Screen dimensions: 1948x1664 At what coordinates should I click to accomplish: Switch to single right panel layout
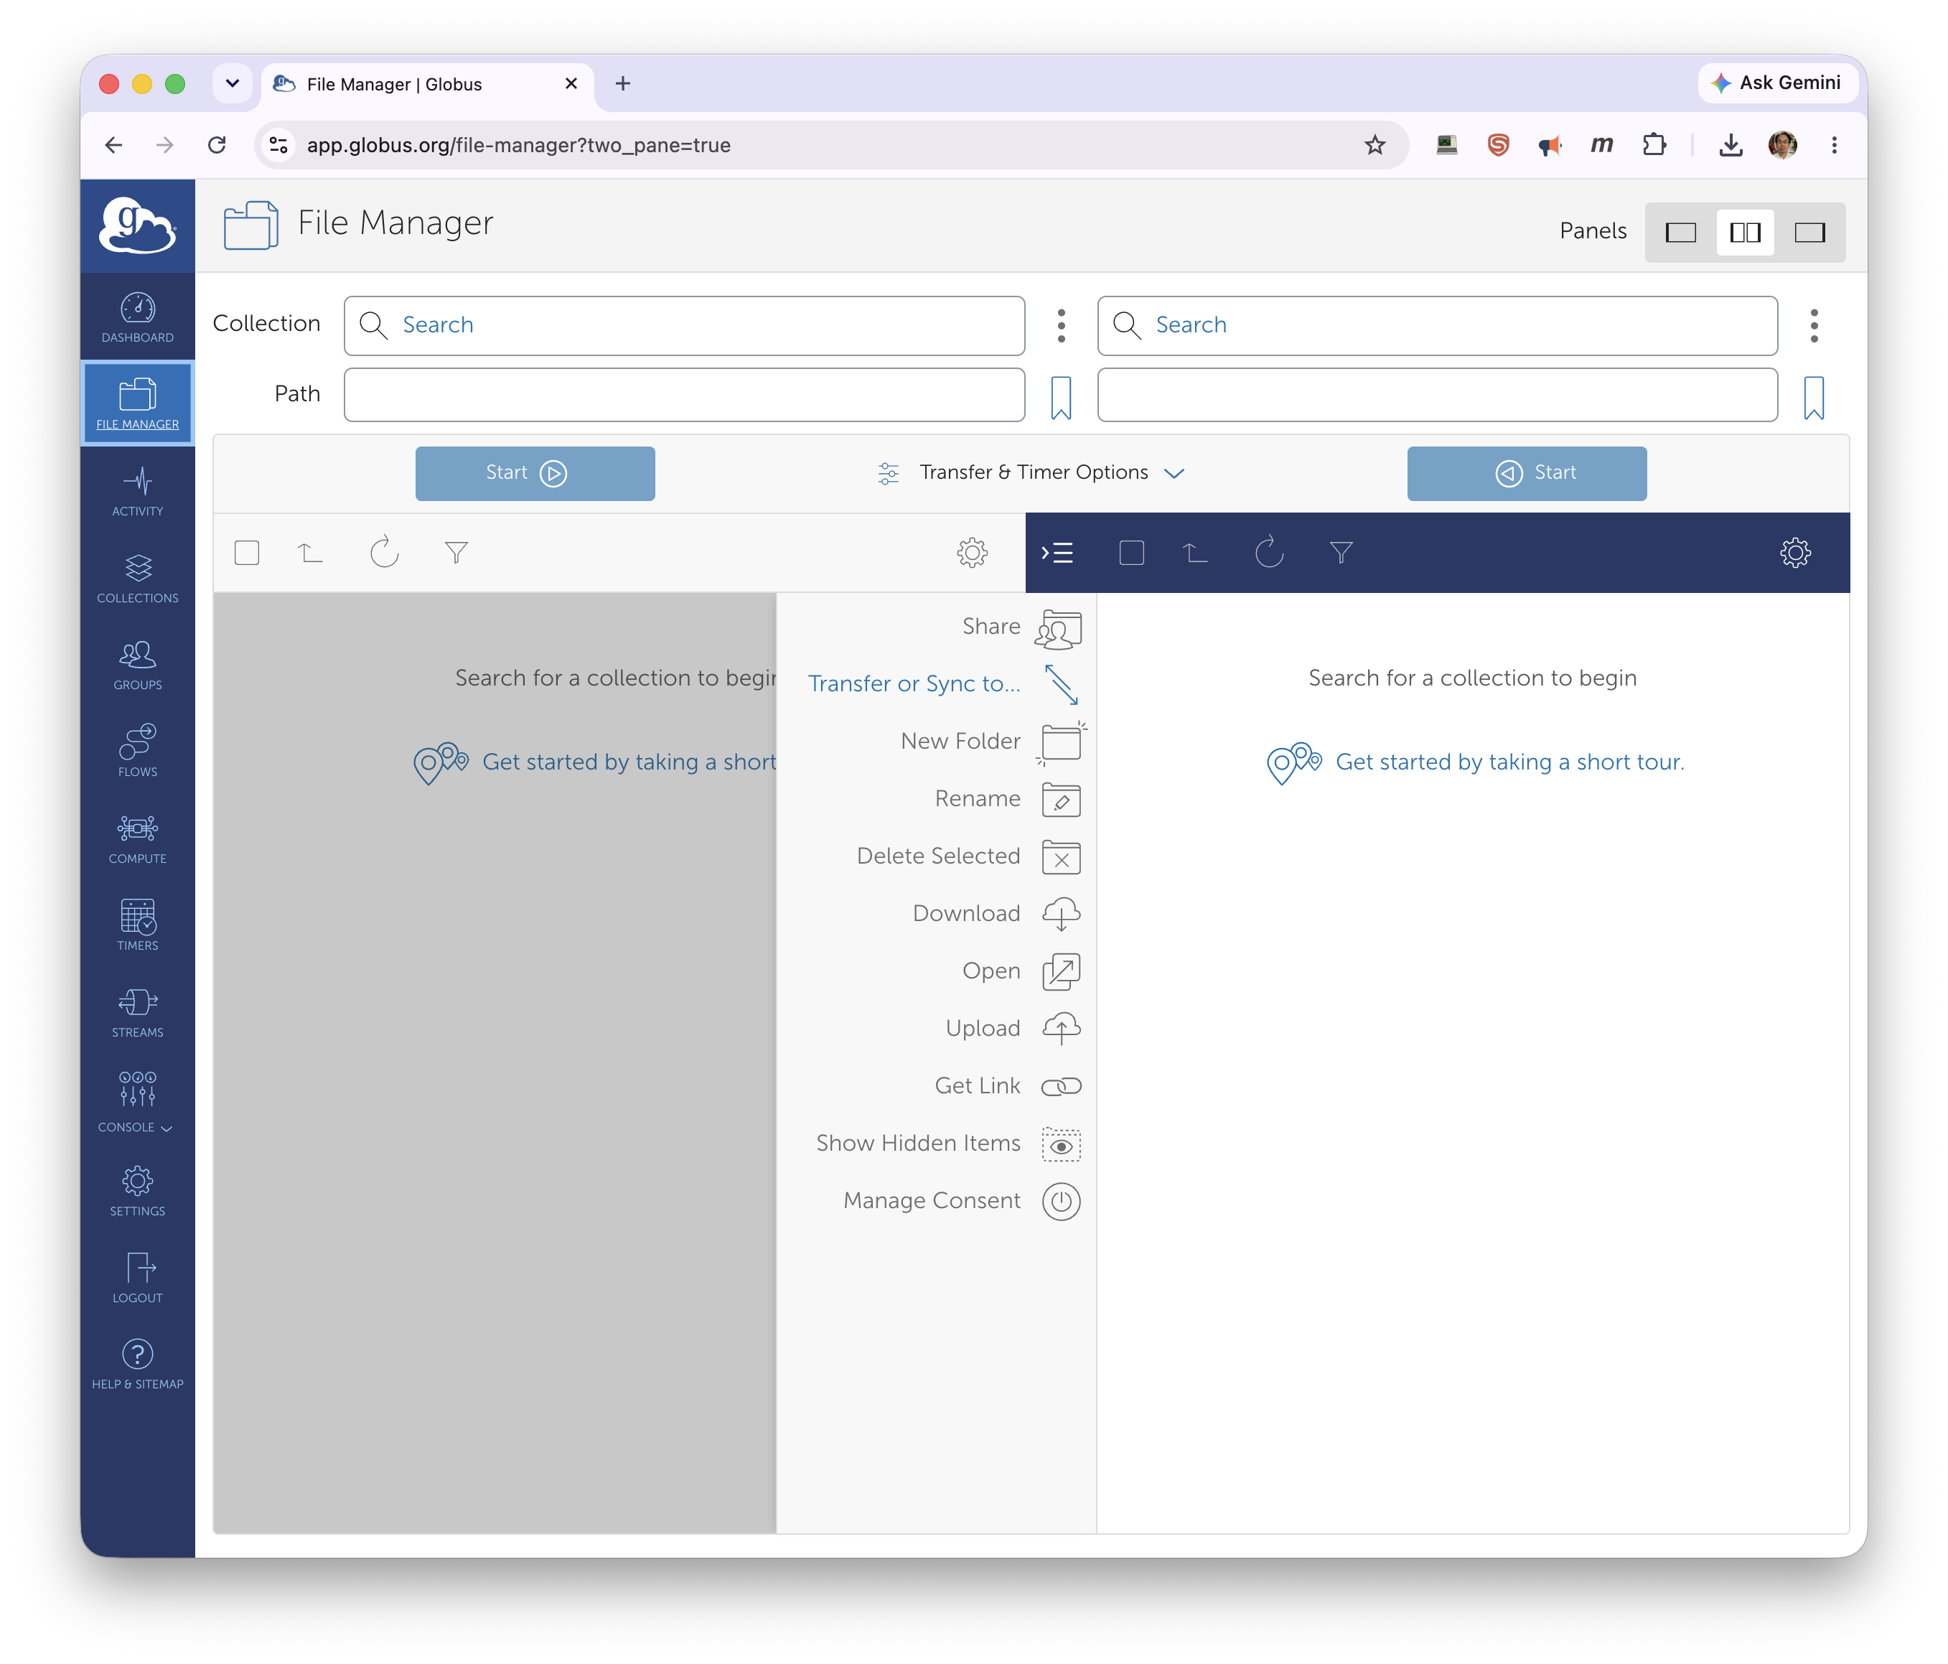tap(1809, 232)
